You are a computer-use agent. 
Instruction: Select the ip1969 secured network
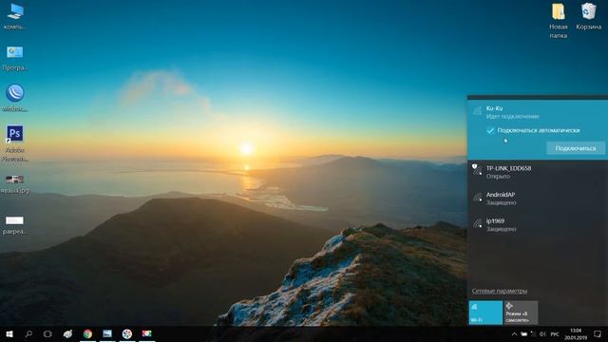pyautogui.click(x=538, y=224)
